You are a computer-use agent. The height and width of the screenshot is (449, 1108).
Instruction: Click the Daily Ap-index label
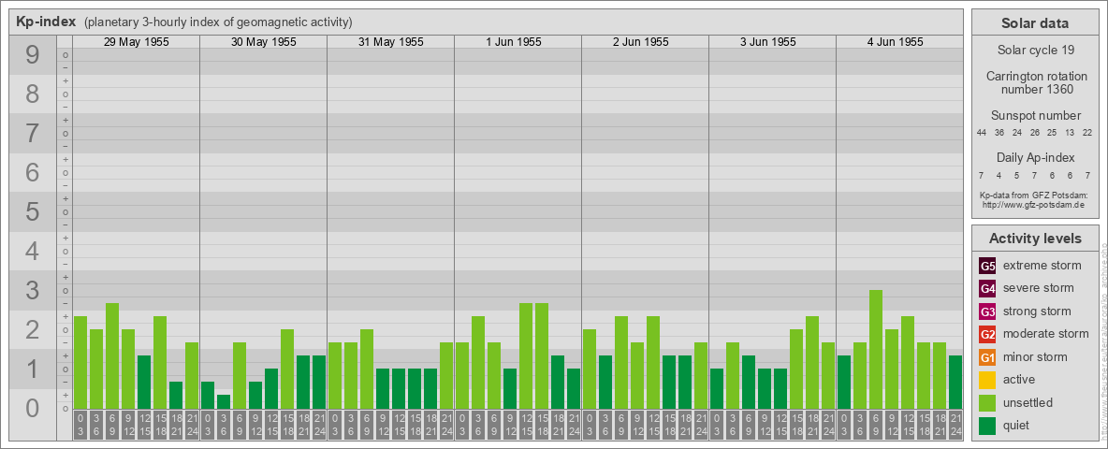coord(1035,157)
